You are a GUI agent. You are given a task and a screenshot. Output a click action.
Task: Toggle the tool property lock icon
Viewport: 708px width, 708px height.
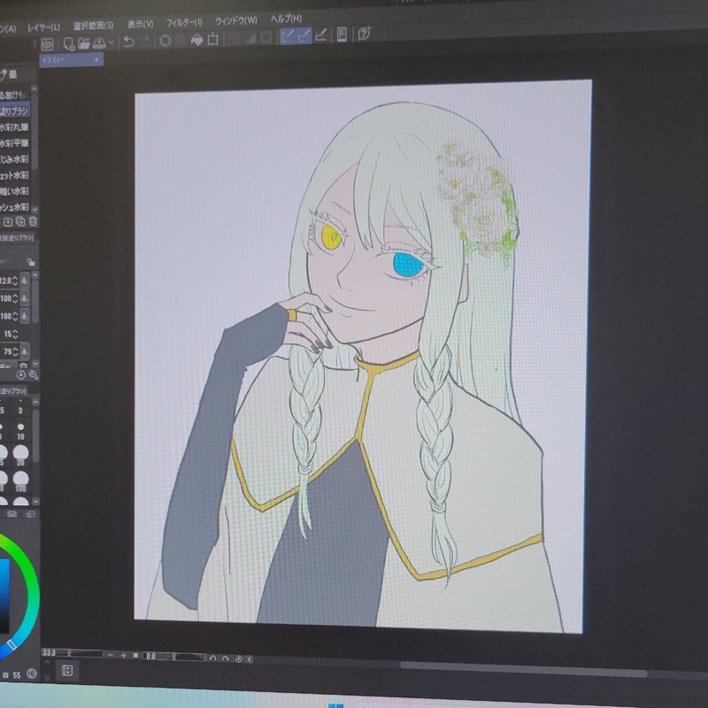30,262
